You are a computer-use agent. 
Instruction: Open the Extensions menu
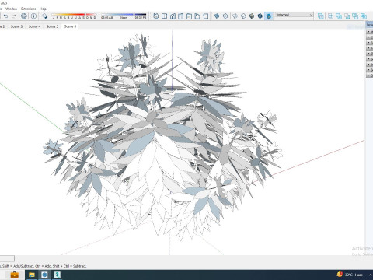[x=29, y=9]
